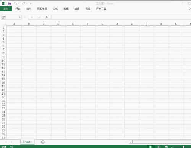Switch to the 插入 (Insert) tab

click(x=29, y=9)
